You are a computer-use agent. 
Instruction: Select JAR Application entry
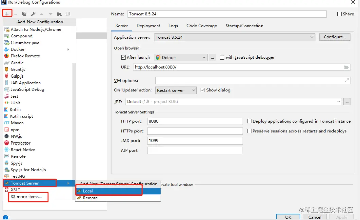tap(38, 83)
